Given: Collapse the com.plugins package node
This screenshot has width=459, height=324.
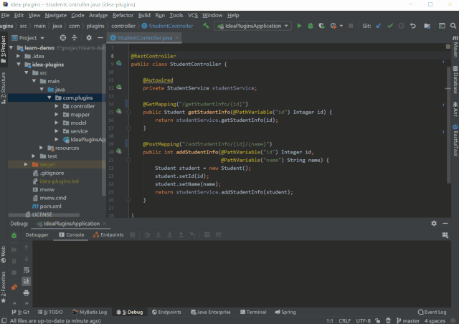Looking at the screenshot, I should 48,97.
